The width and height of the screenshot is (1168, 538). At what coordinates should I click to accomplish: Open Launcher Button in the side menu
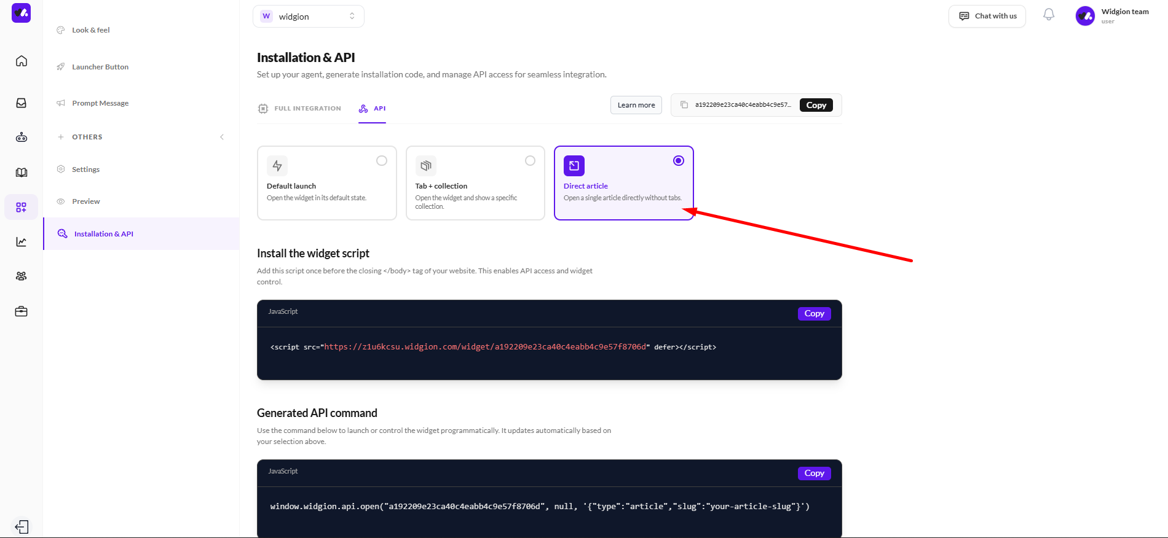tap(100, 67)
